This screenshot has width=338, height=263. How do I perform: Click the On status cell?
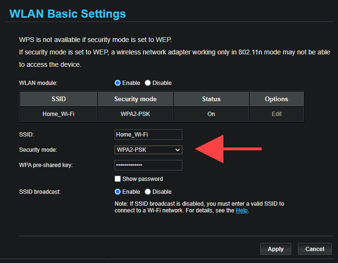pos(211,114)
